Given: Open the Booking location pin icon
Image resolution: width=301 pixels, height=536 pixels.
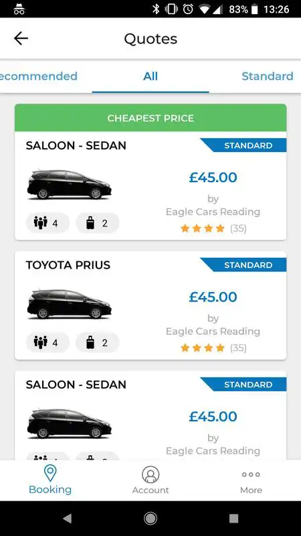Looking at the screenshot, I should (50, 473).
